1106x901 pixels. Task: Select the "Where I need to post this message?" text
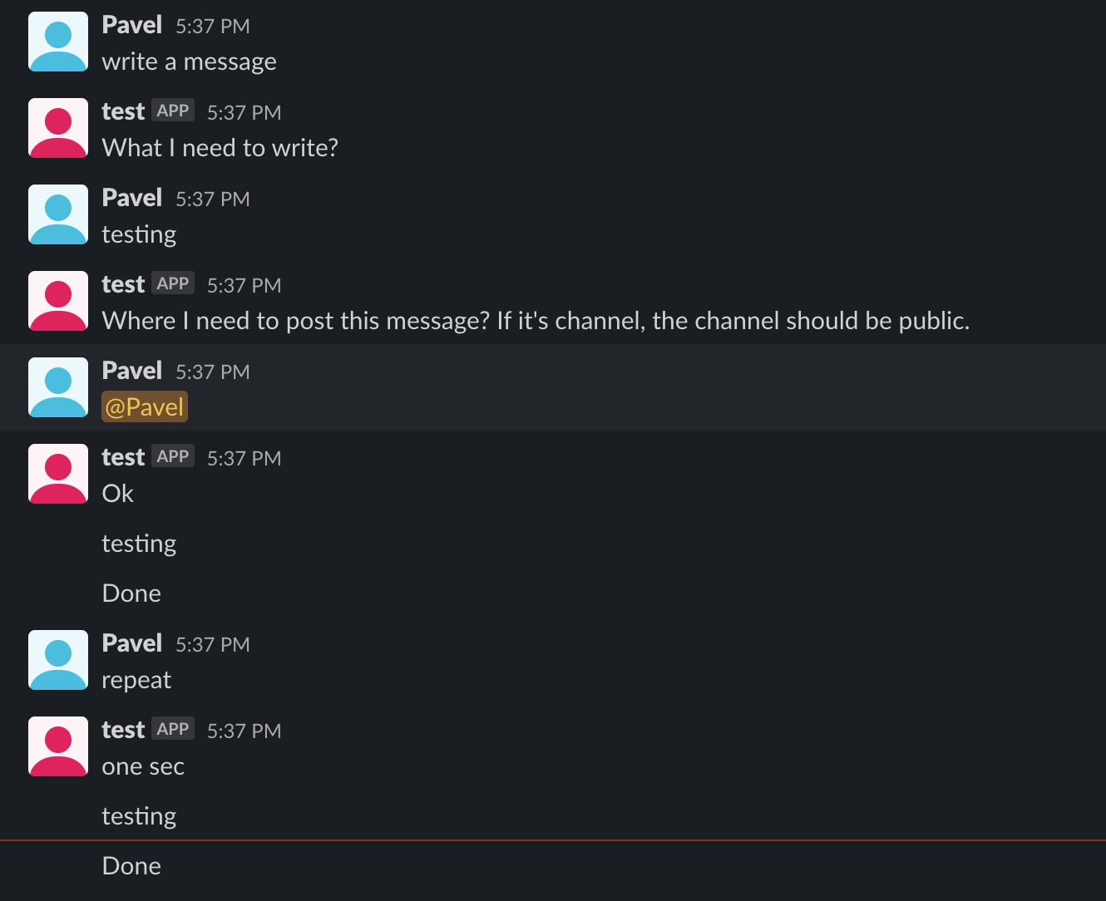point(296,321)
